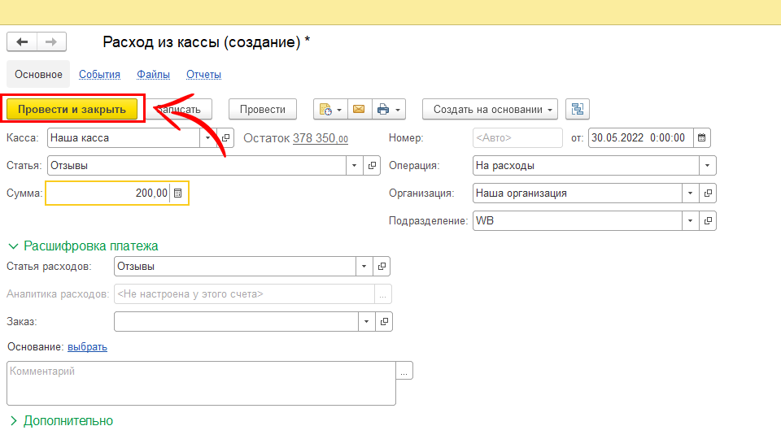Open the Касса record via open icon
Viewport: 781px width, 439px height.
(227, 138)
